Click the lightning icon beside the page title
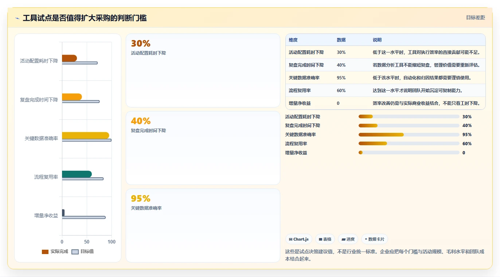The width and height of the screenshot is (500, 277). click(17, 18)
